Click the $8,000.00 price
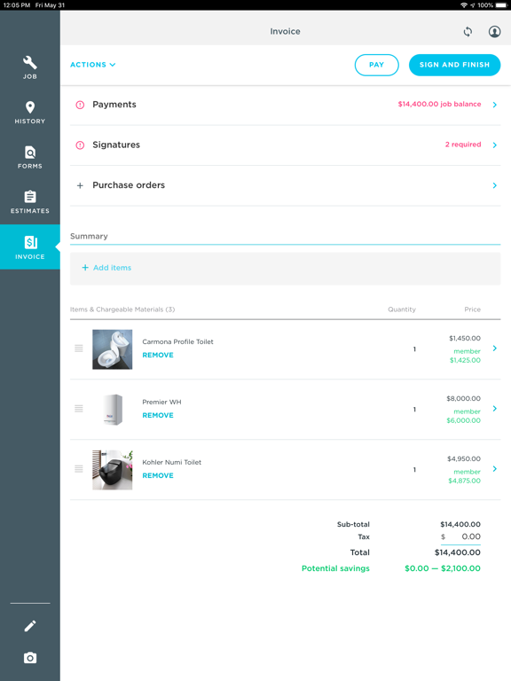This screenshot has width=511, height=681. tap(463, 398)
